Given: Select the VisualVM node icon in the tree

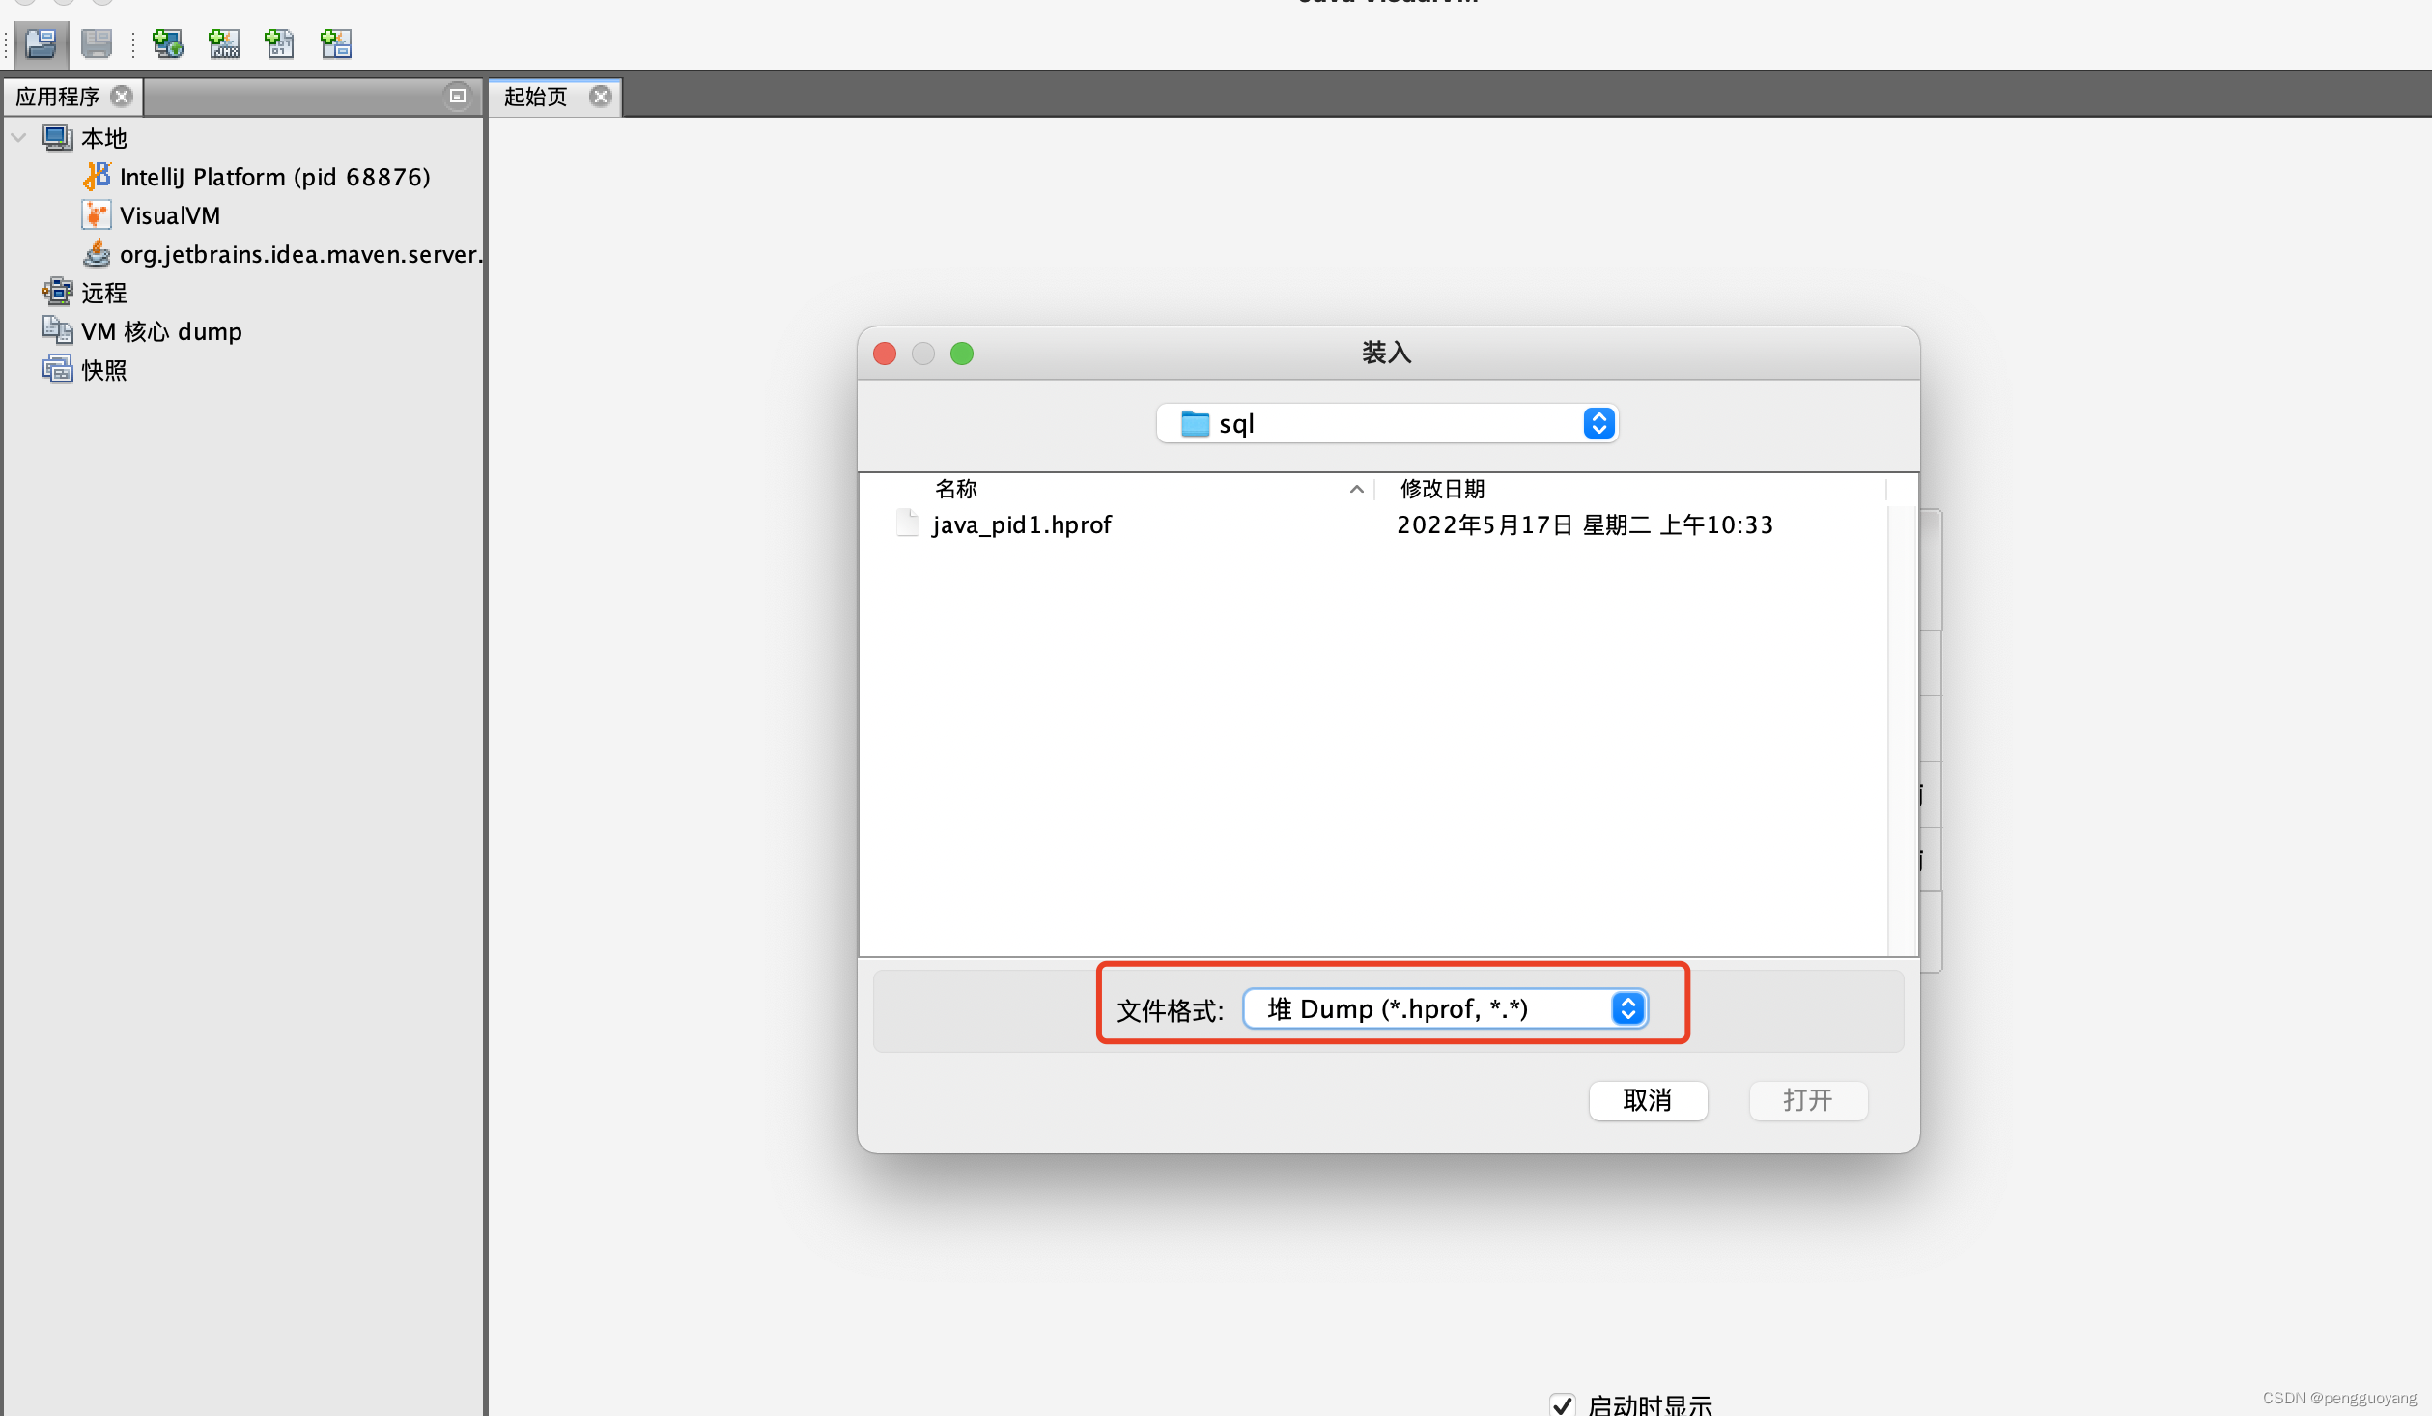Looking at the screenshot, I should click(x=97, y=214).
